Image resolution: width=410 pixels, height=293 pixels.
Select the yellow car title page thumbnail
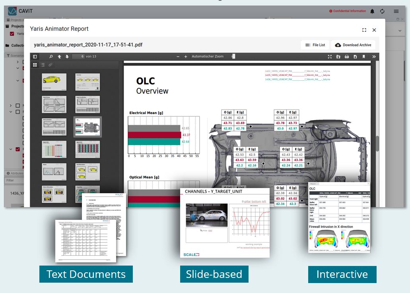[54, 81]
